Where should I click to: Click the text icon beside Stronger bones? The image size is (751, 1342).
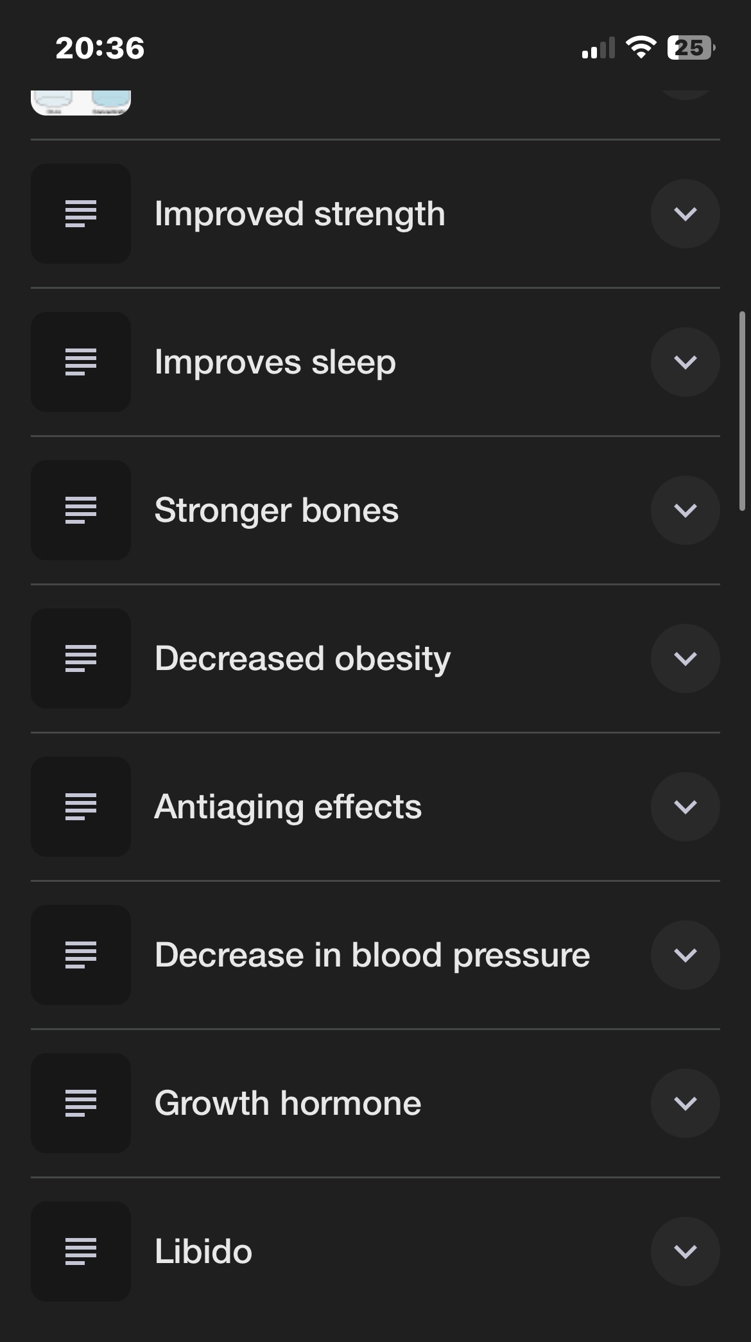pyautogui.click(x=81, y=510)
